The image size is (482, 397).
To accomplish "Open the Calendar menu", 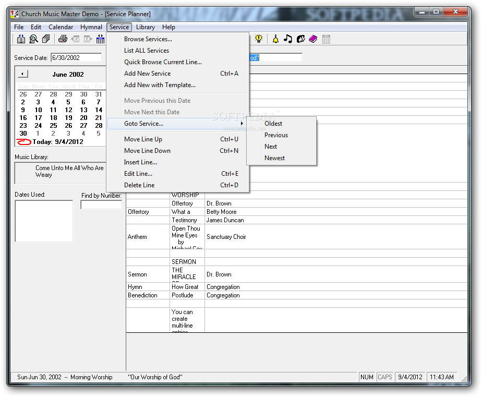I will (x=61, y=27).
